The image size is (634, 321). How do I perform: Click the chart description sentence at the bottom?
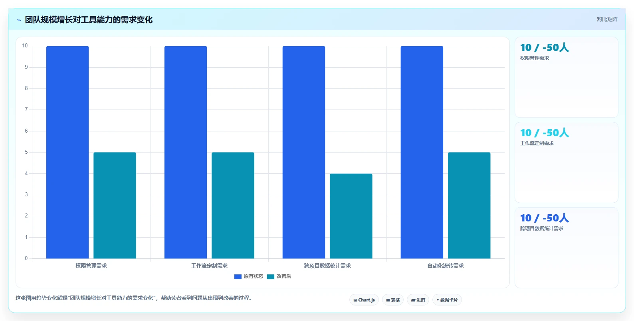pyautogui.click(x=134, y=298)
